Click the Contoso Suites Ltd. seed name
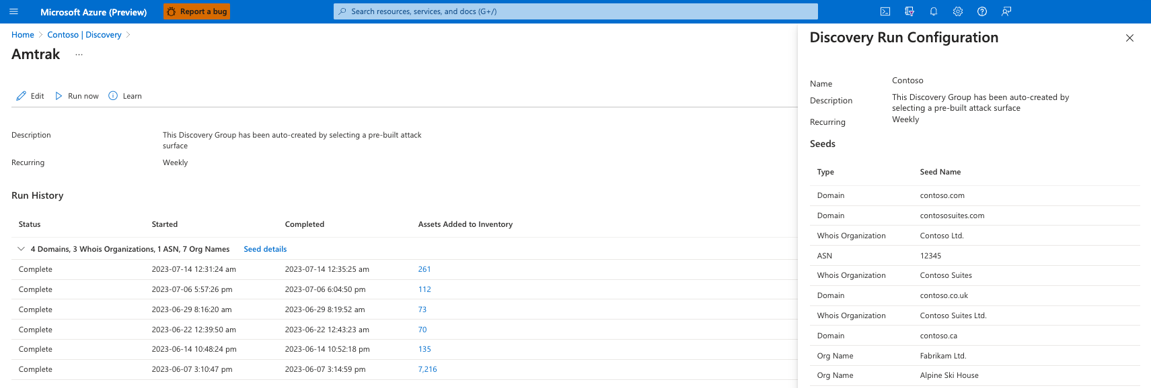 [953, 316]
